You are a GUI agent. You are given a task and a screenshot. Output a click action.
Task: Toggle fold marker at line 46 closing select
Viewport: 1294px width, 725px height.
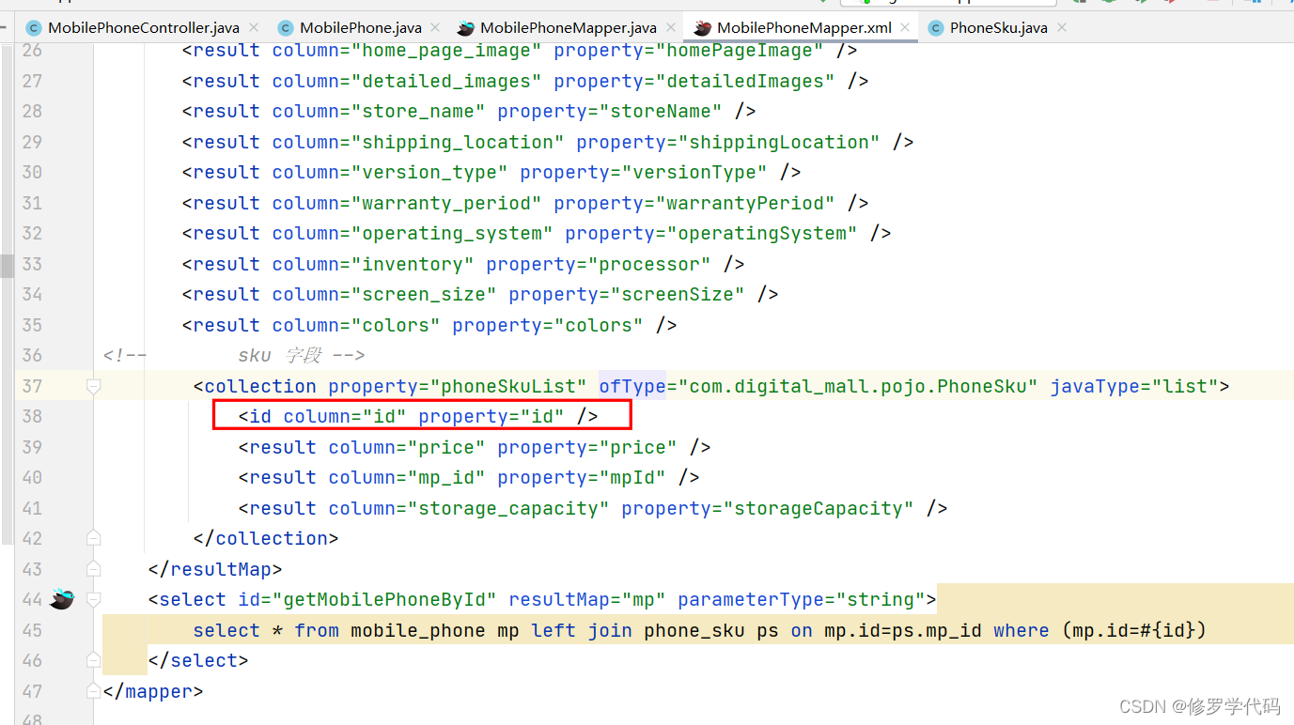coord(93,660)
